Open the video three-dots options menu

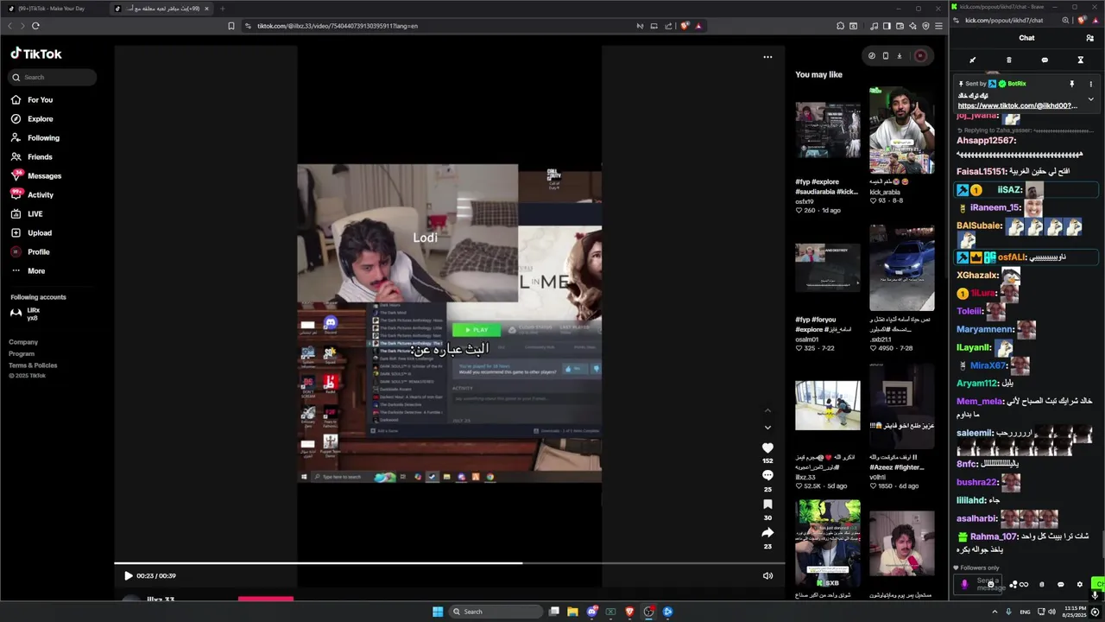767,57
